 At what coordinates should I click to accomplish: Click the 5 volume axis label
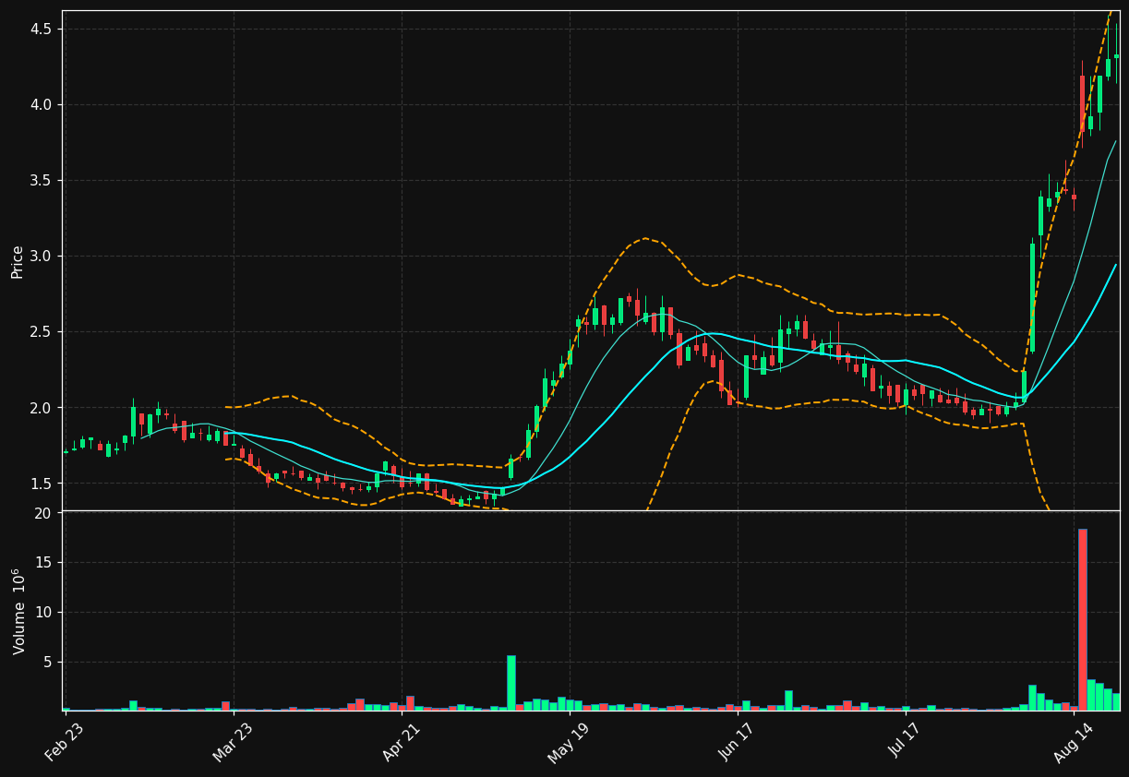[48, 662]
